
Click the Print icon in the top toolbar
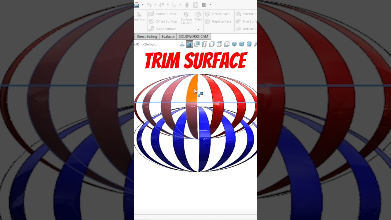click(137, 5)
